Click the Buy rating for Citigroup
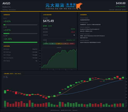The width and height of the screenshot is (128, 112). [37, 61]
